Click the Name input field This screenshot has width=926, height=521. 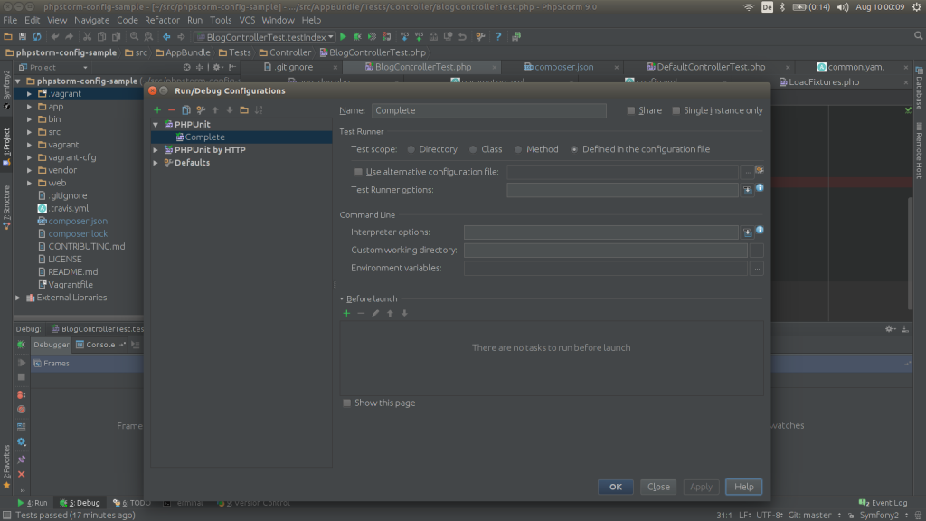point(489,110)
